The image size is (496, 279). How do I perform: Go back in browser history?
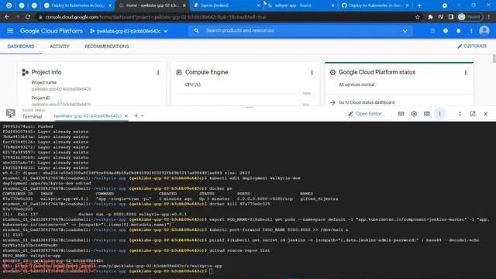click(7, 17)
